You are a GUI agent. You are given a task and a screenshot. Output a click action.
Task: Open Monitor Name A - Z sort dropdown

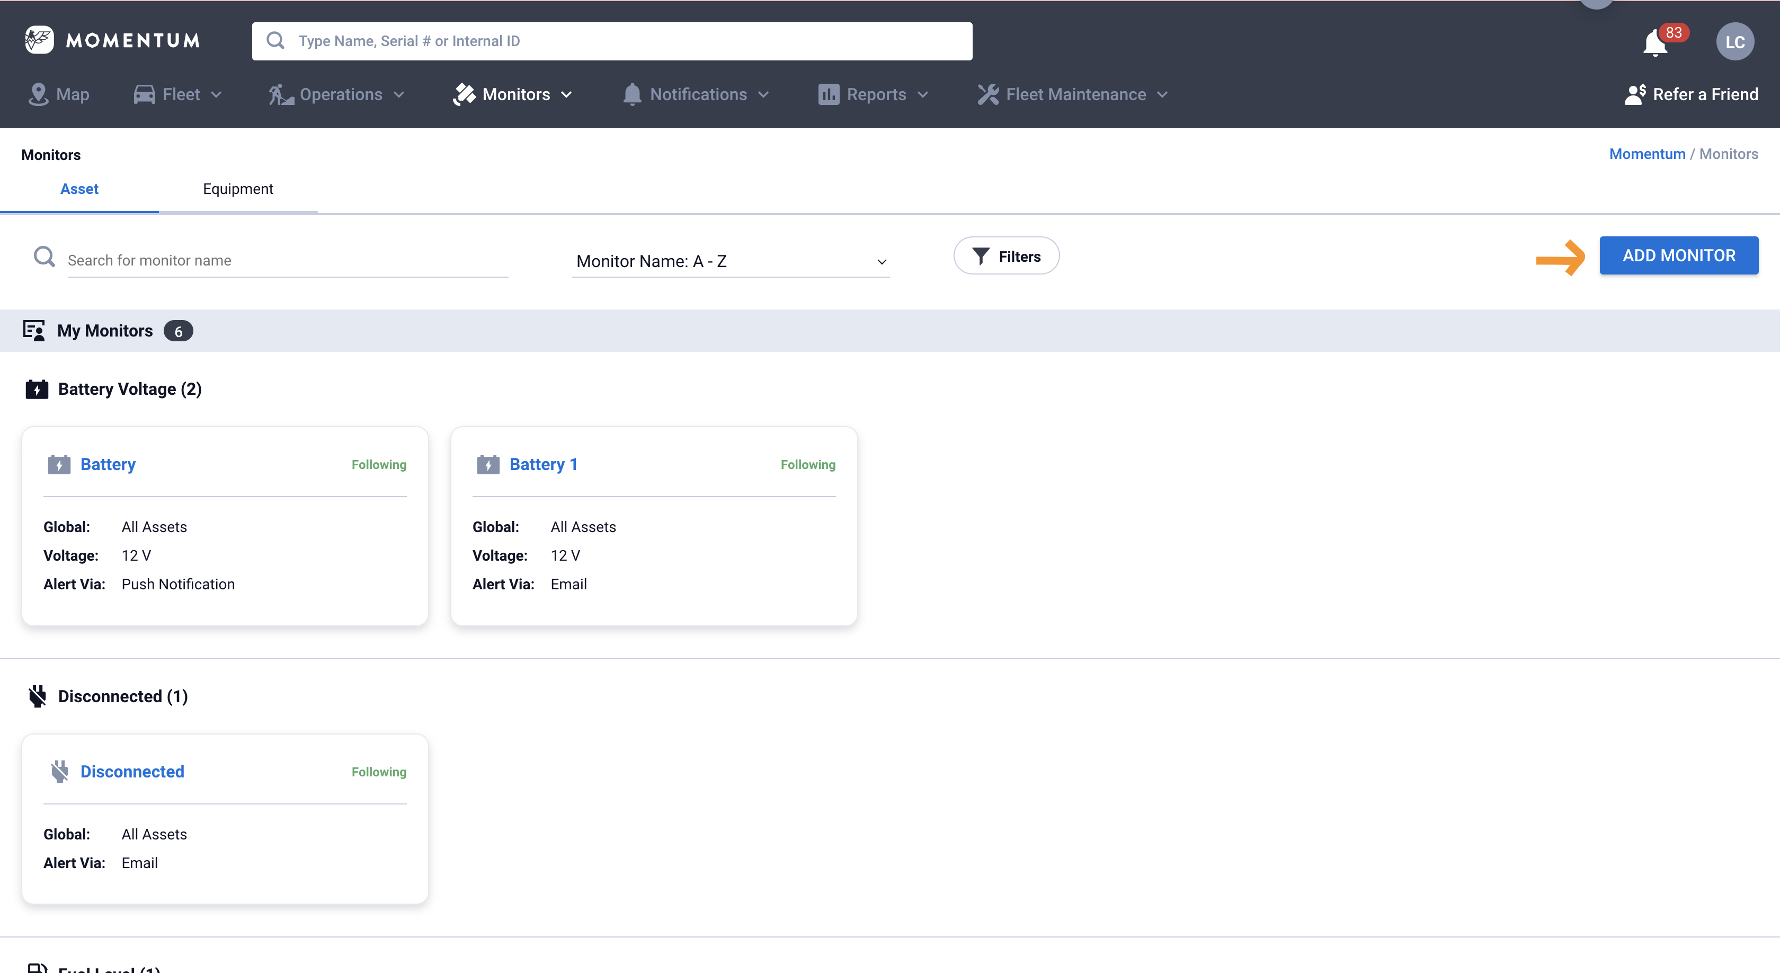coord(731,261)
